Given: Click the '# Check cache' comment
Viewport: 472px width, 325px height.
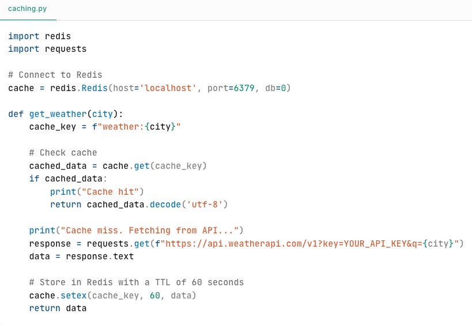Looking at the screenshot, I should pyautogui.click(x=63, y=153).
